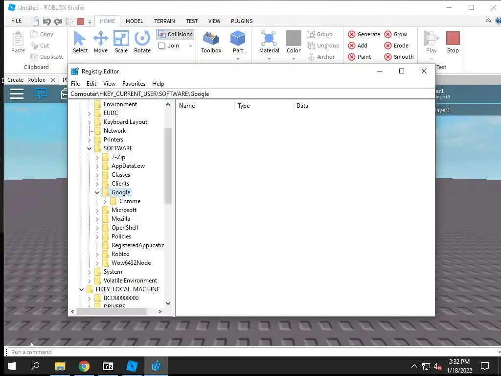Click the Paste button

18,42
